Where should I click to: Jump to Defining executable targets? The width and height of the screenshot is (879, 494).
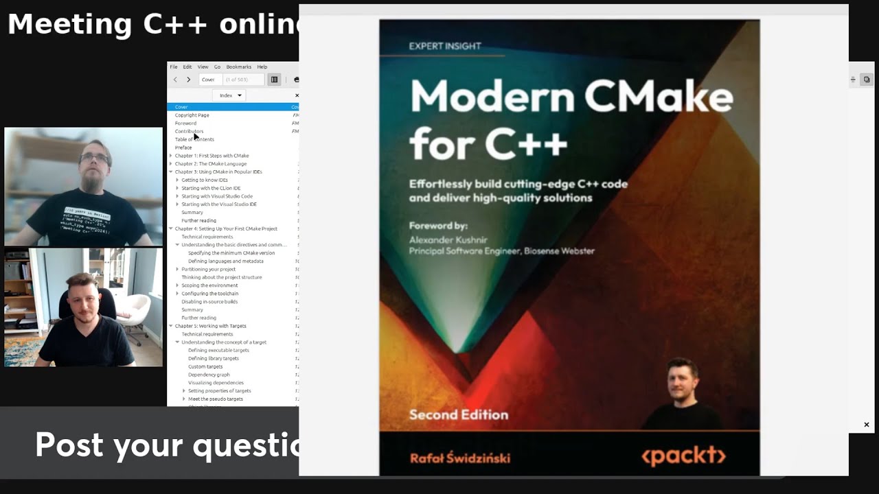tap(218, 350)
